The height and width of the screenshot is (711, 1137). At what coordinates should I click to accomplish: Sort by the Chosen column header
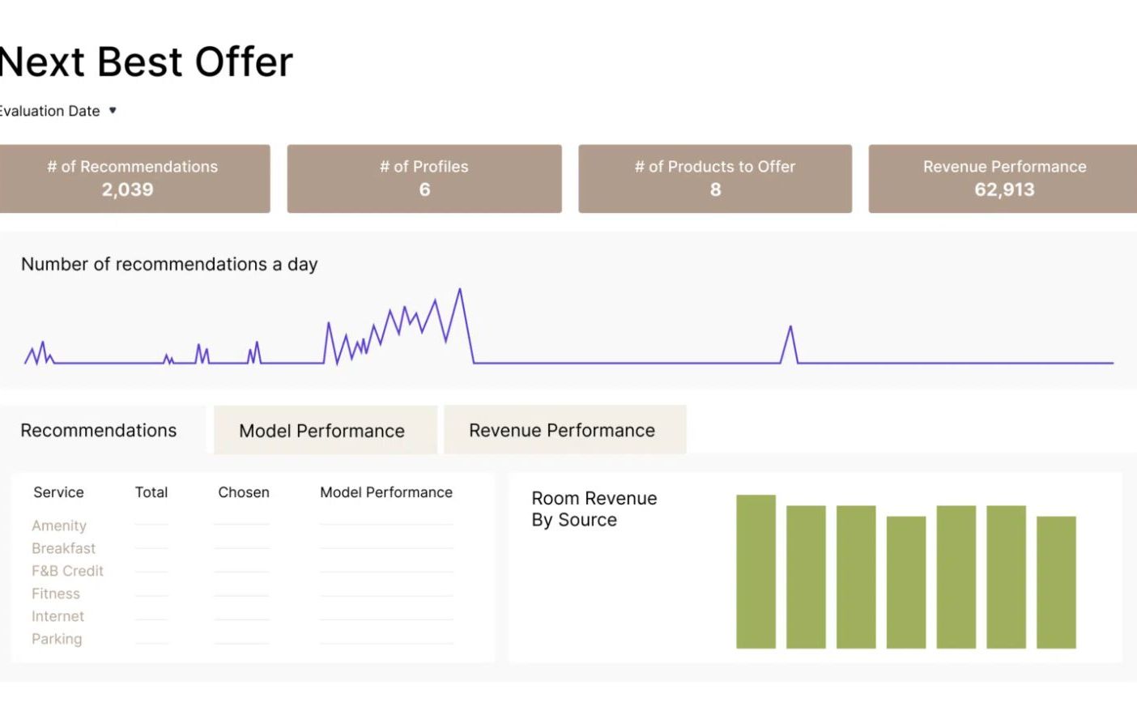click(x=244, y=492)
